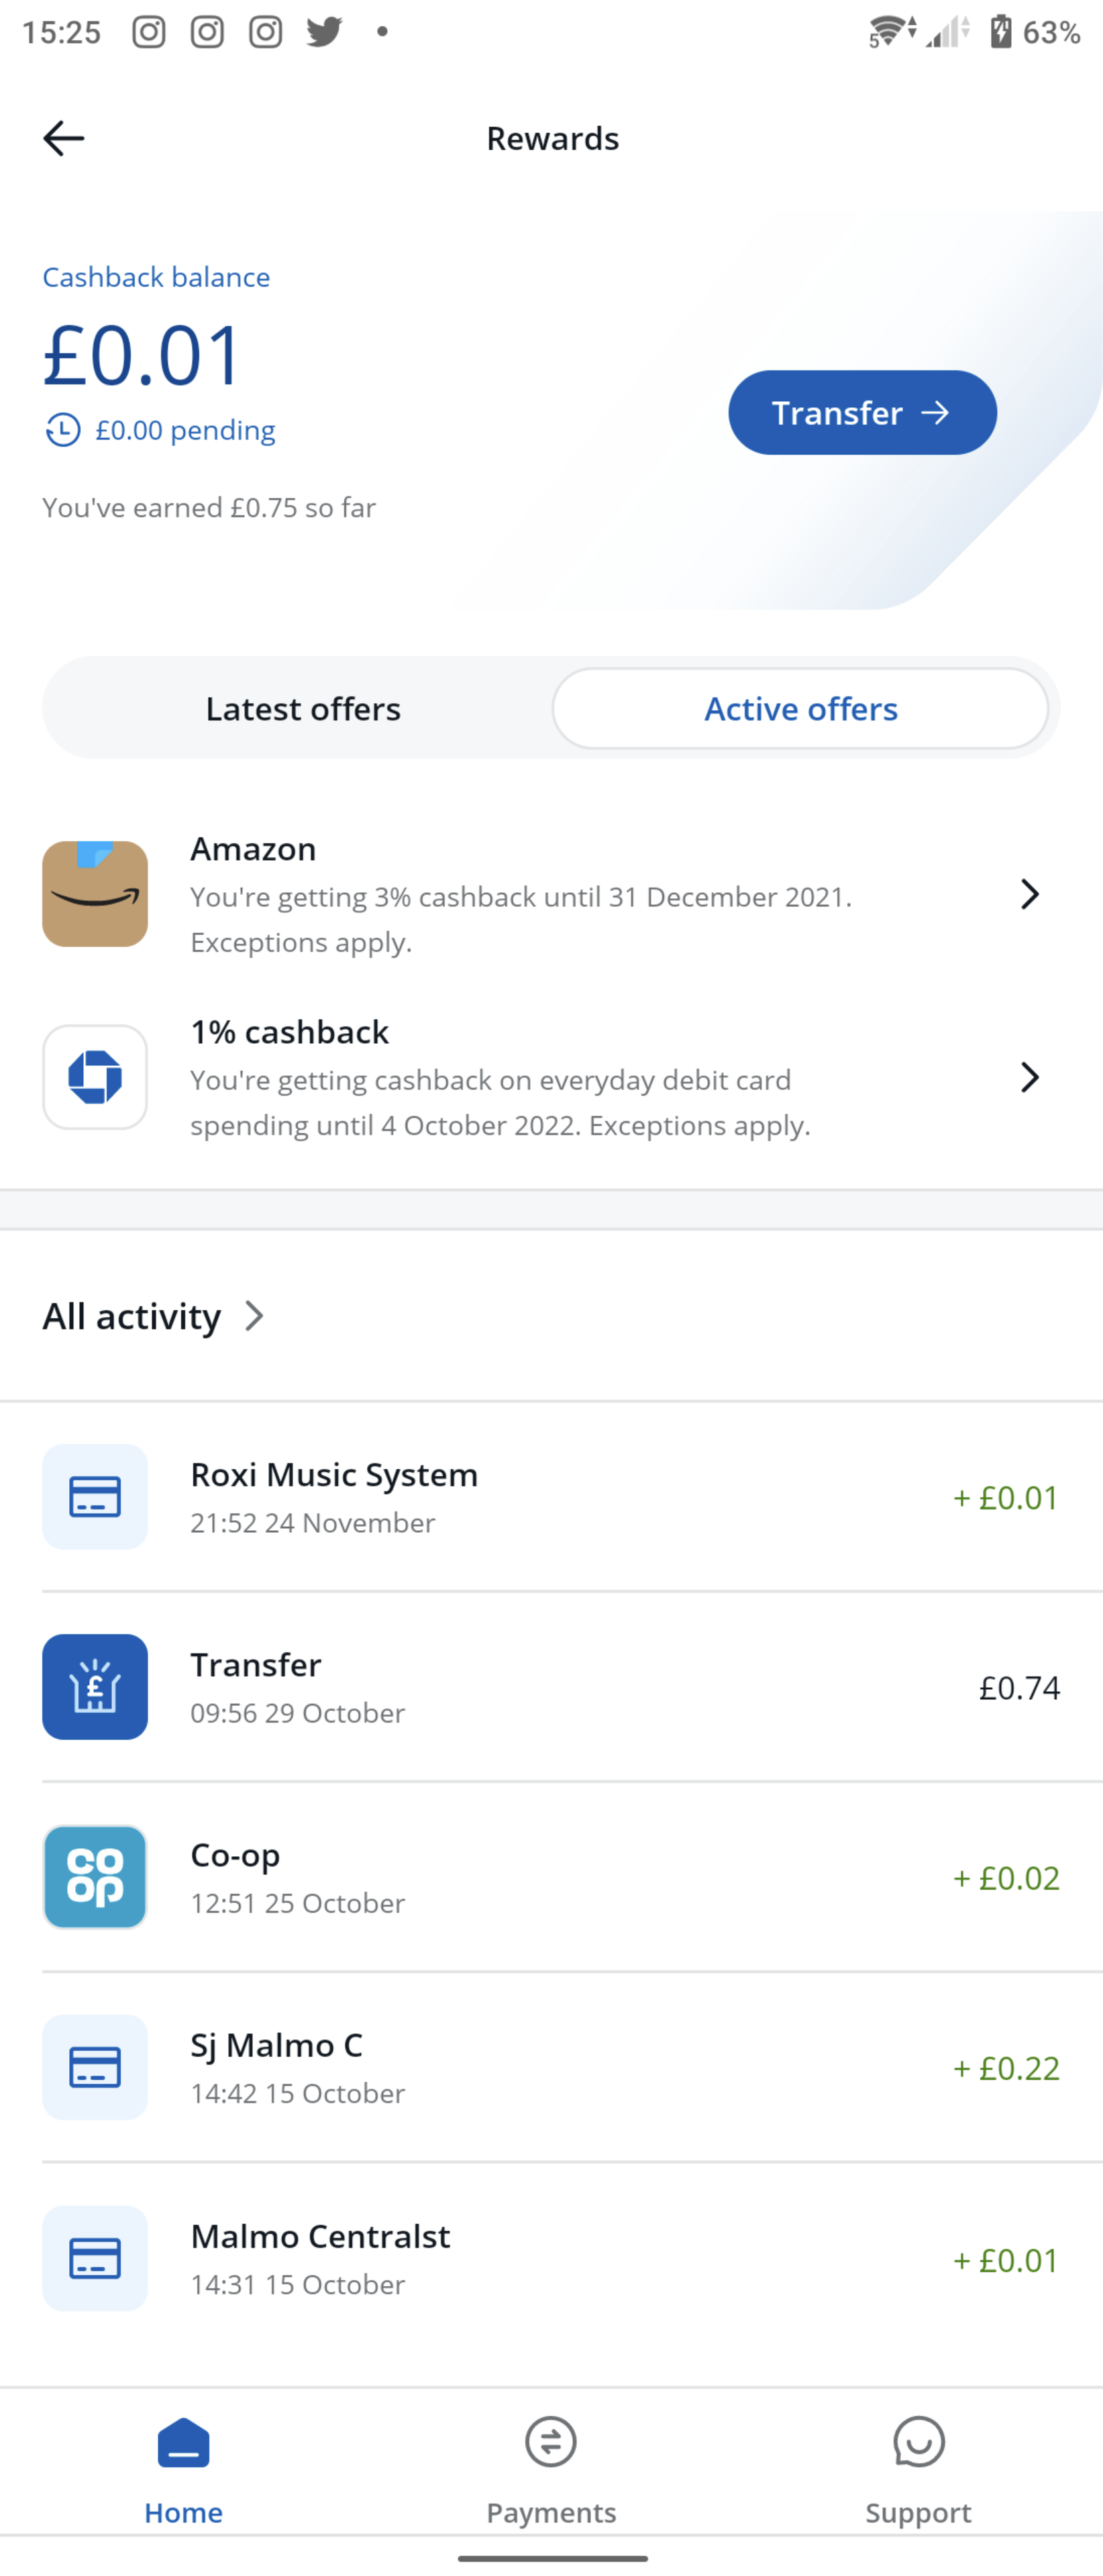
Task: Expand the 1% cashback offer chevron
Action: coord(1029,1077)
